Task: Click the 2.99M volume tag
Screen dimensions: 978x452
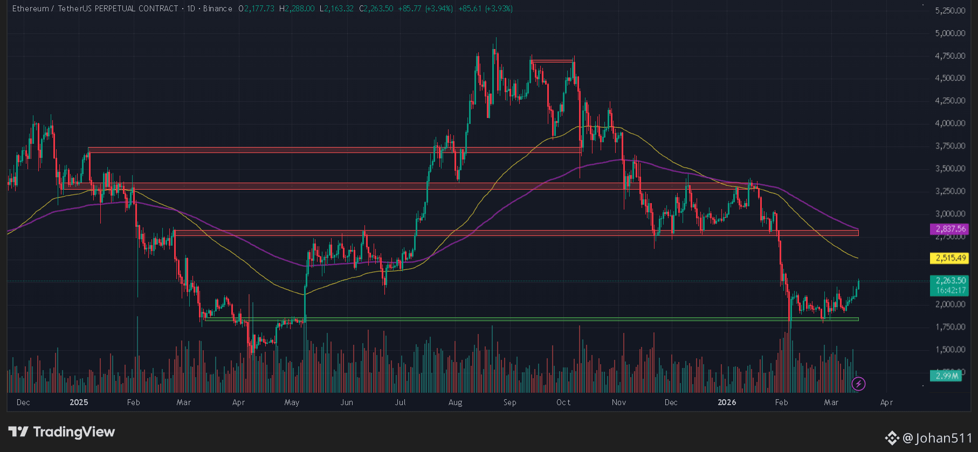Action: tap(946, 376)
